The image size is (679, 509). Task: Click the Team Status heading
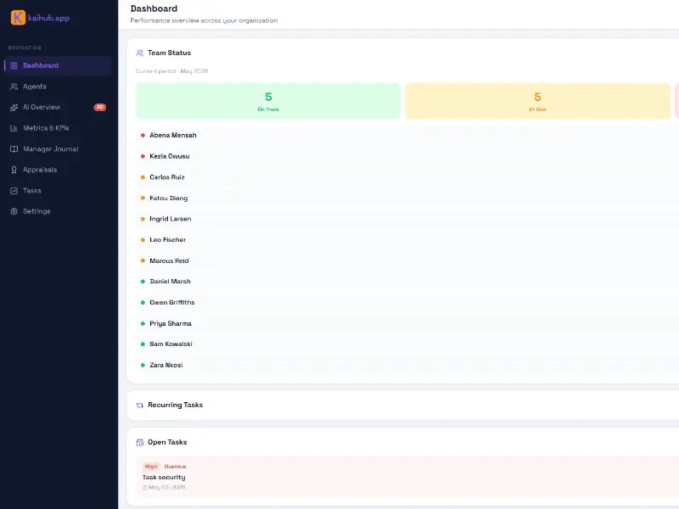pyautogui.click(x=169, y=53)
